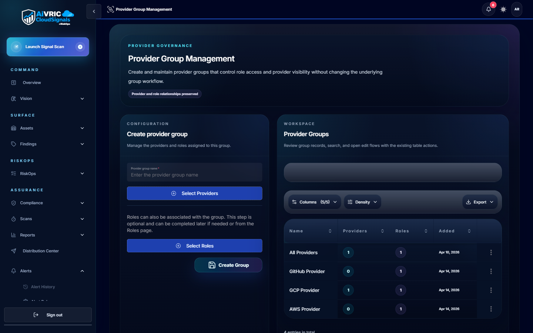
Task: Focus the provider group name field
Action: (194, 172)
